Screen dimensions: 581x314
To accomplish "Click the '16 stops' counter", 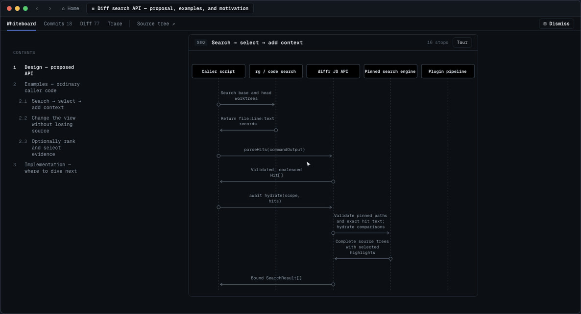I will [x=437, y=43].
